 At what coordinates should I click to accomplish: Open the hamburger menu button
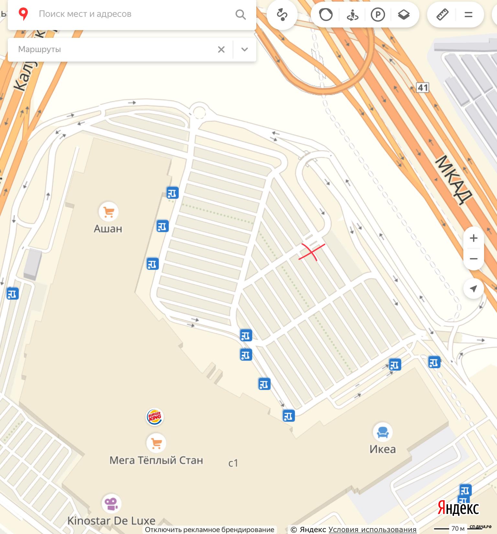point(468,15)
